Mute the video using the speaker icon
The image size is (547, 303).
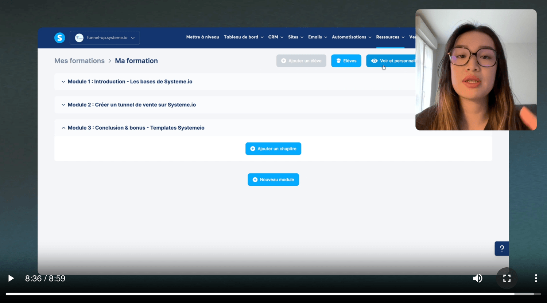(x=477, y=278)
